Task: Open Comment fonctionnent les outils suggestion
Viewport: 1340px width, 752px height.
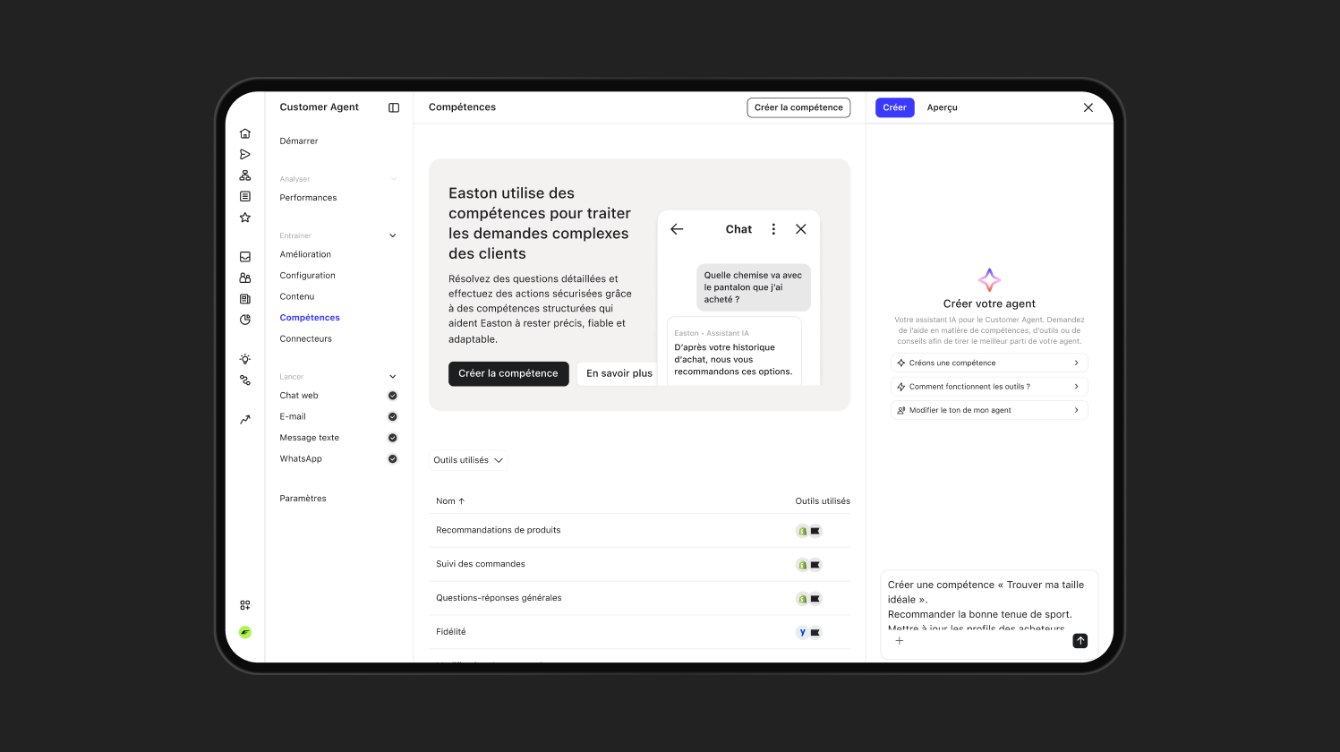Action: point(989,387)
